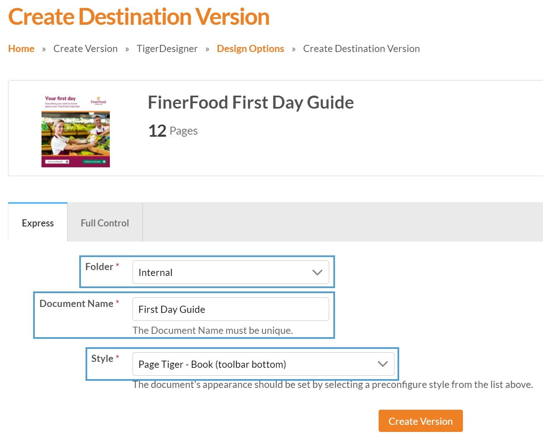This screenshot has width=543, height=442.
Task: Click the FinerFood First Day Guide title
Action: 251,103
